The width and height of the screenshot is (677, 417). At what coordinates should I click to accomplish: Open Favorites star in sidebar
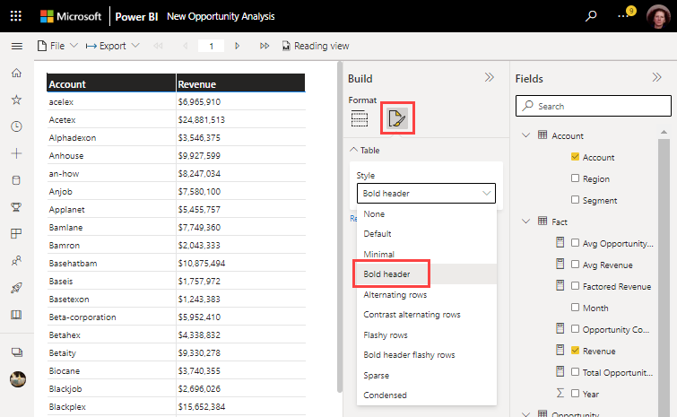tap(16, 100)
